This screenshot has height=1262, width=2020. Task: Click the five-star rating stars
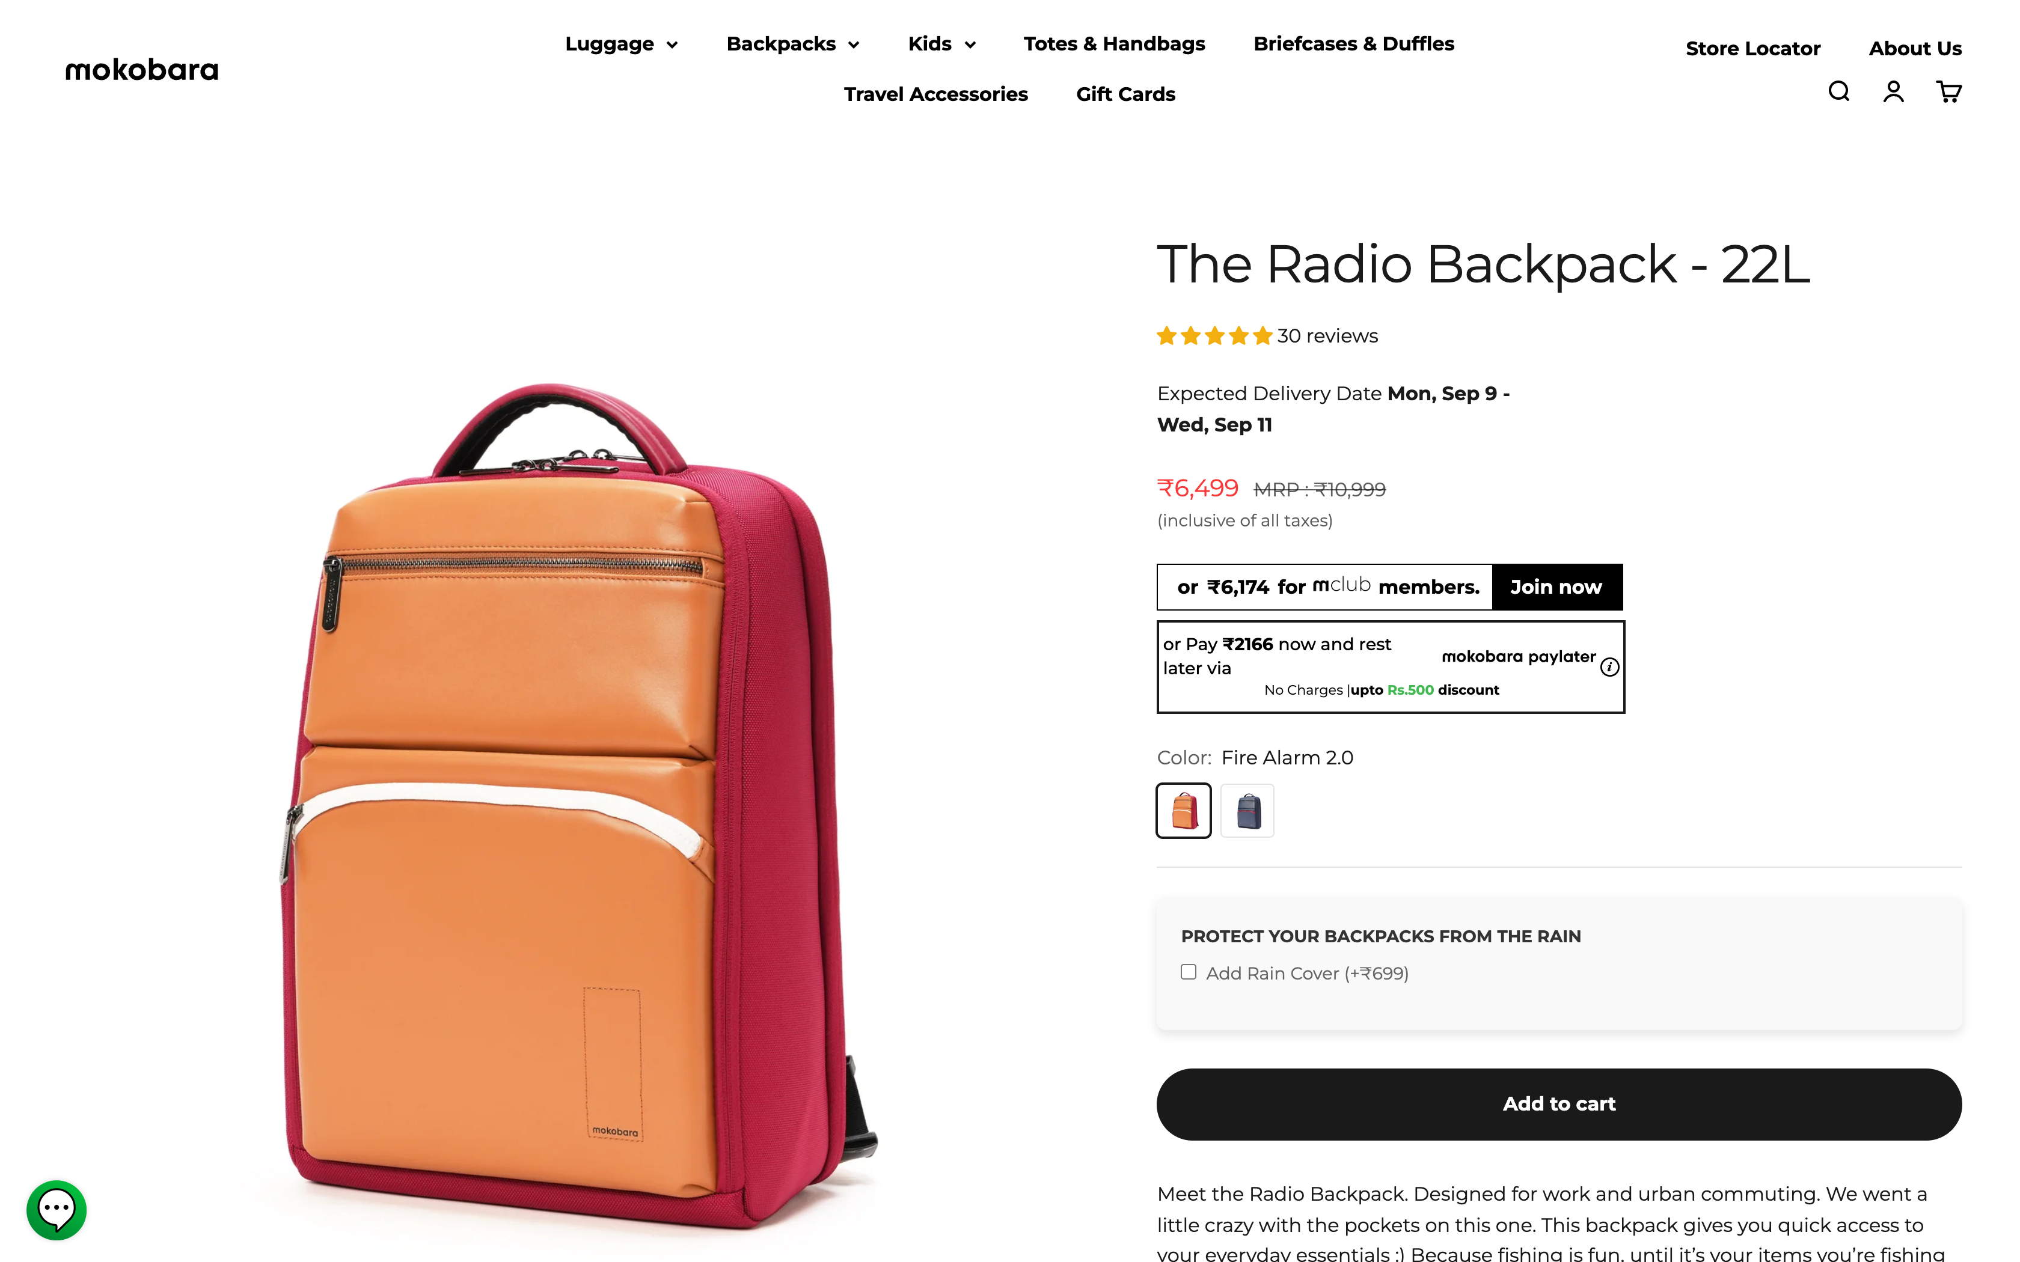1214,335
